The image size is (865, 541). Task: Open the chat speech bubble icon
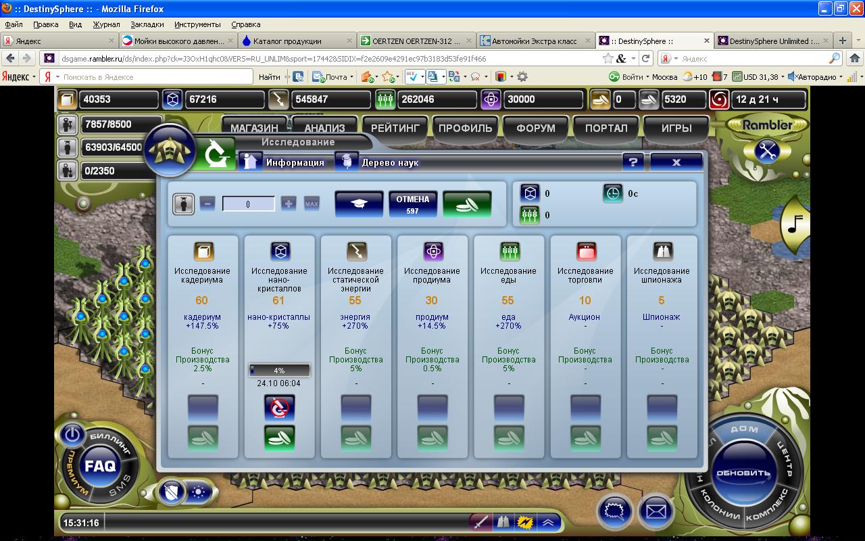(614, 511)
